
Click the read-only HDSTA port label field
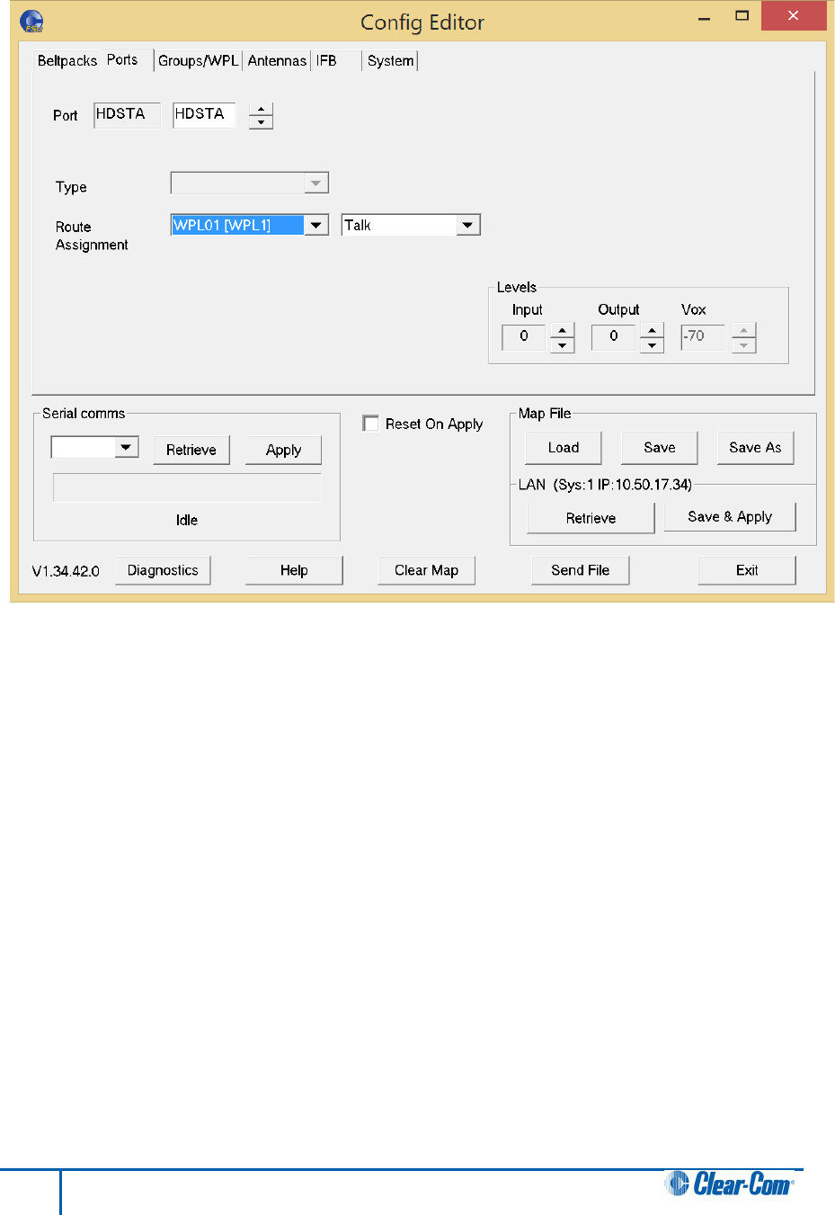coord(127,114)
